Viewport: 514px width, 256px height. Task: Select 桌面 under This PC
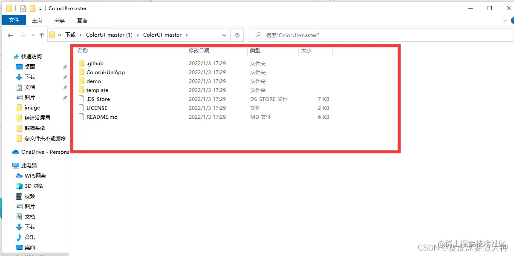coord(30,247)
